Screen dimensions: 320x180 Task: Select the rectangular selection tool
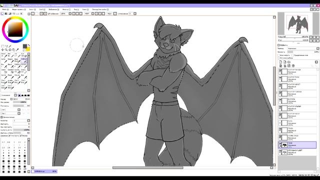tap(2, 46)
